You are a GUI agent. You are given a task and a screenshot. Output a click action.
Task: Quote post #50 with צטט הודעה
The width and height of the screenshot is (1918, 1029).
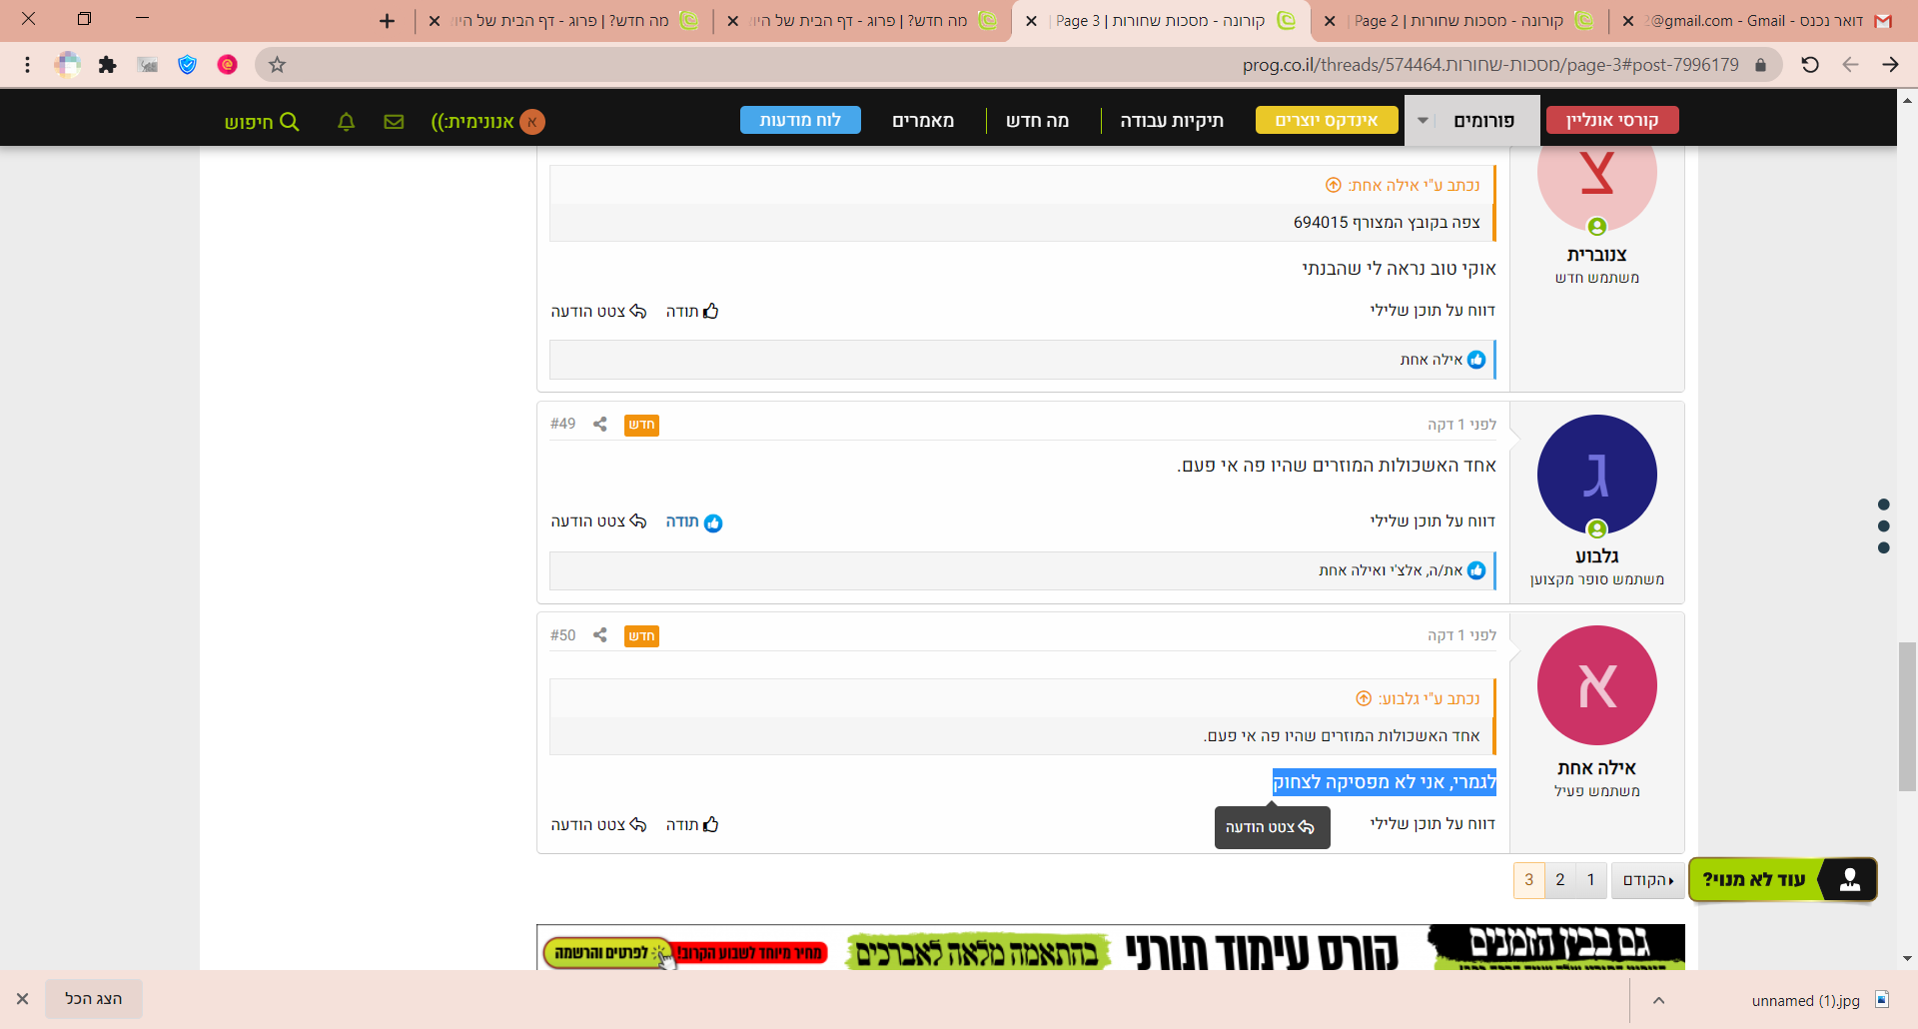coord(598,825)
